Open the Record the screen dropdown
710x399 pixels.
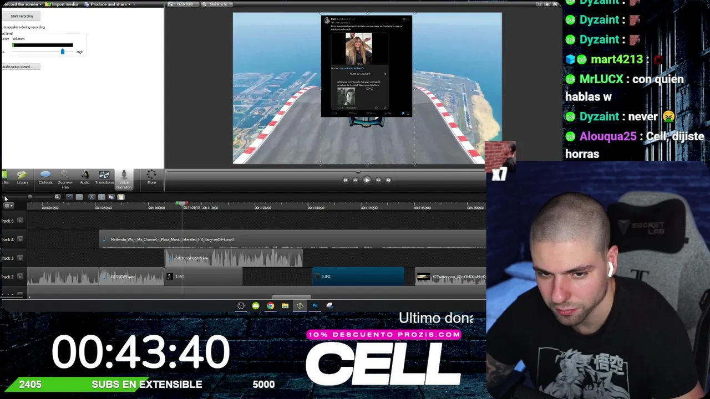22,4
